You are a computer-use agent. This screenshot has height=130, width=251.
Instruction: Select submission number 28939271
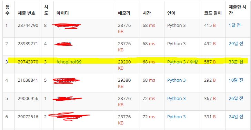click(28, 43)
